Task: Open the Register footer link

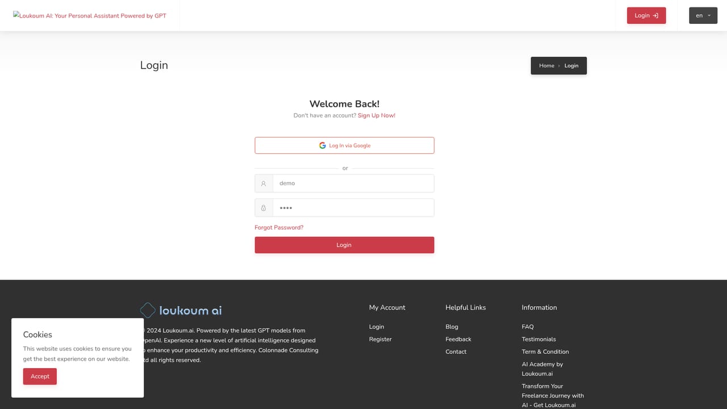Action: tap(381, 339)
